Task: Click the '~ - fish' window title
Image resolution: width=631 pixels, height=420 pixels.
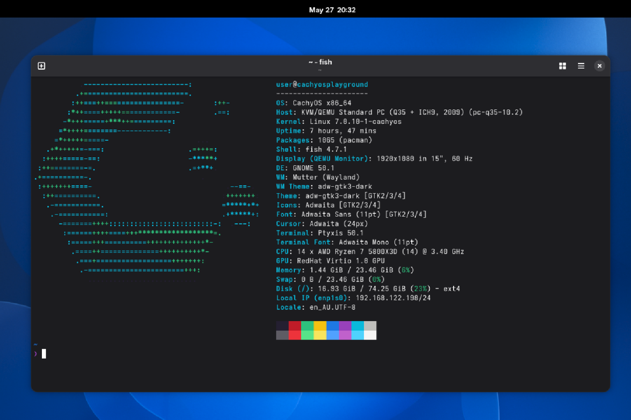Action: pyautogui.click(x=320, y=62)
